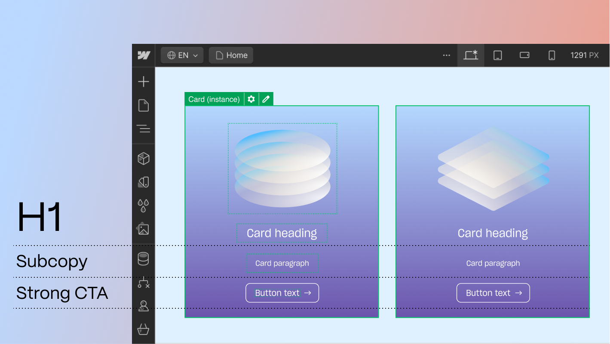Click pencil icon to edit the Card component
610x344 pixels.
(x=266, y=99)
